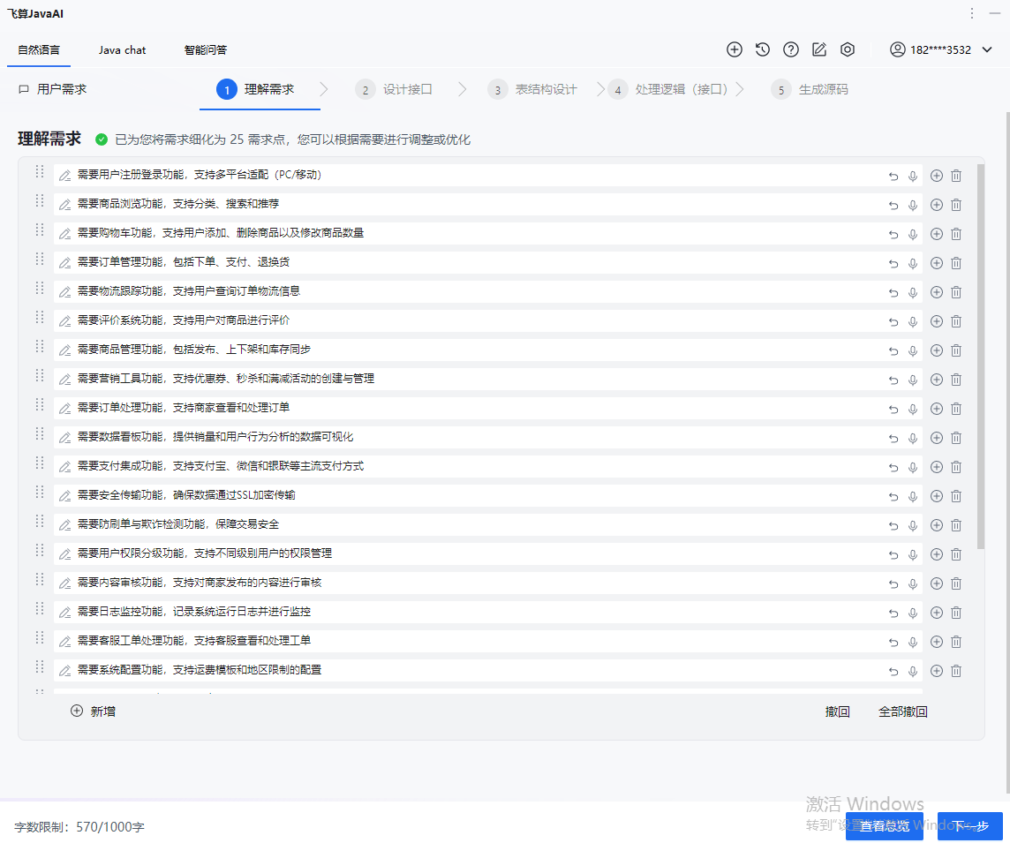
Task: Switch to the Java chat tab
Action: (x=123, y=49)
